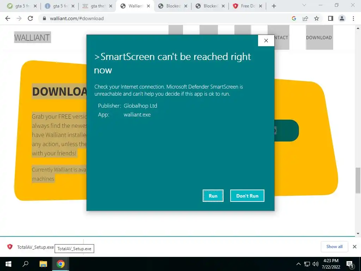This screenshot has width=361, height=271.
Task: Open a new browser tab
Action: pos(274,6)
